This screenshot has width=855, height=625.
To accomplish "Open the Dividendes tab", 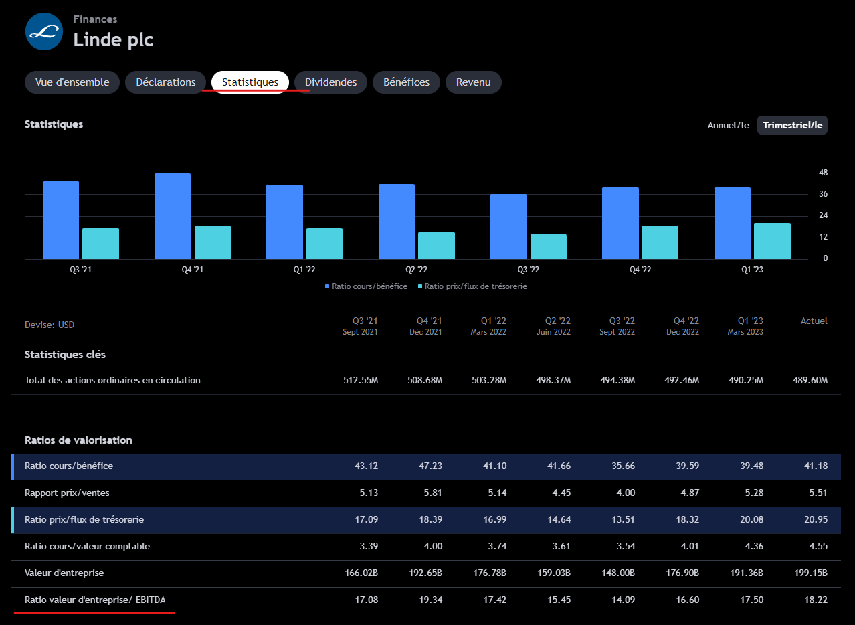I will [x=331, y=82].
